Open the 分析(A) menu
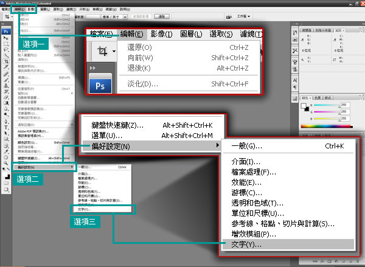The height and width of the screenshot is (267, 365). click(85, 9)
